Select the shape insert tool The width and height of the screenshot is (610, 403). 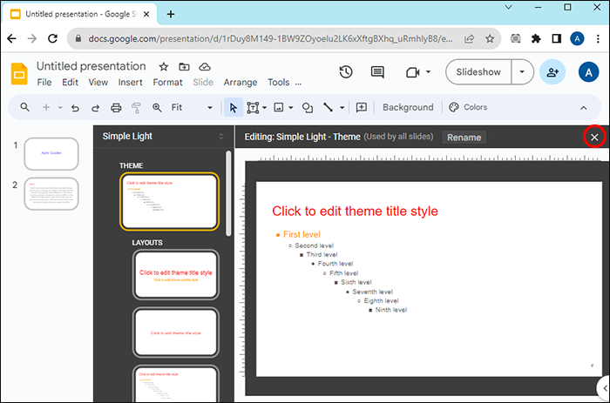[x=308, y=108]
